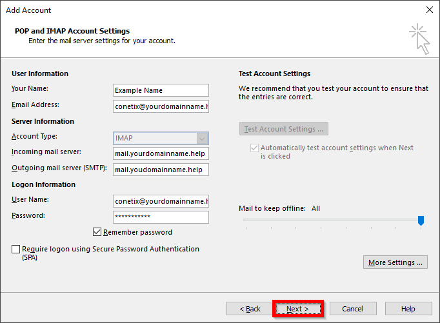Toggle Automatically test account settings checkbox
Screen dimensions: 440x323
click(x=254, y=148)
